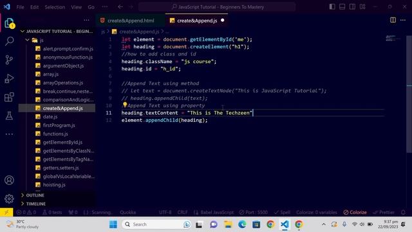
Task: Click the lightbulb code action on line 10
Action: point(125,104)
